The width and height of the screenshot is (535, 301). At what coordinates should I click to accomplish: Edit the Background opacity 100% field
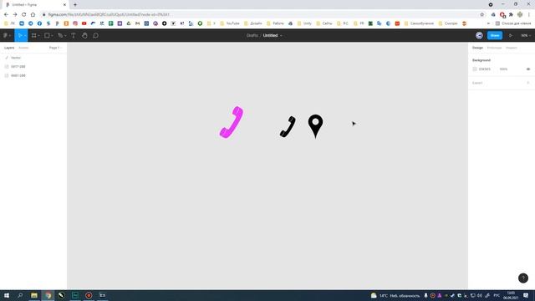click(x=503, y=69)
